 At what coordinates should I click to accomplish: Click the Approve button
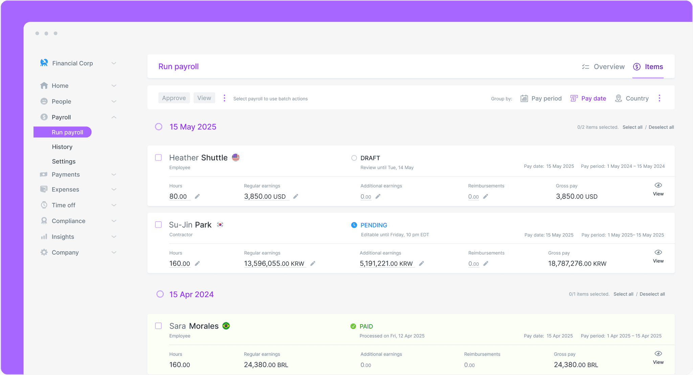pyautogui.click(x=174, y=98)
